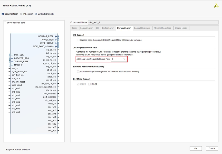Select the phy_mce port label
The width and height of the screenshot is (222, 154).
coord(16,79)
